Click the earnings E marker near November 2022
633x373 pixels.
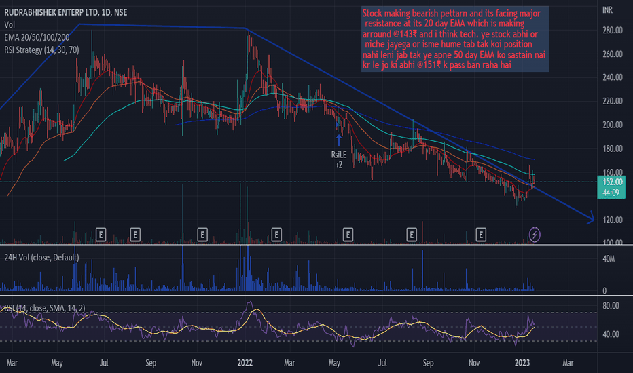pos(480,234)
